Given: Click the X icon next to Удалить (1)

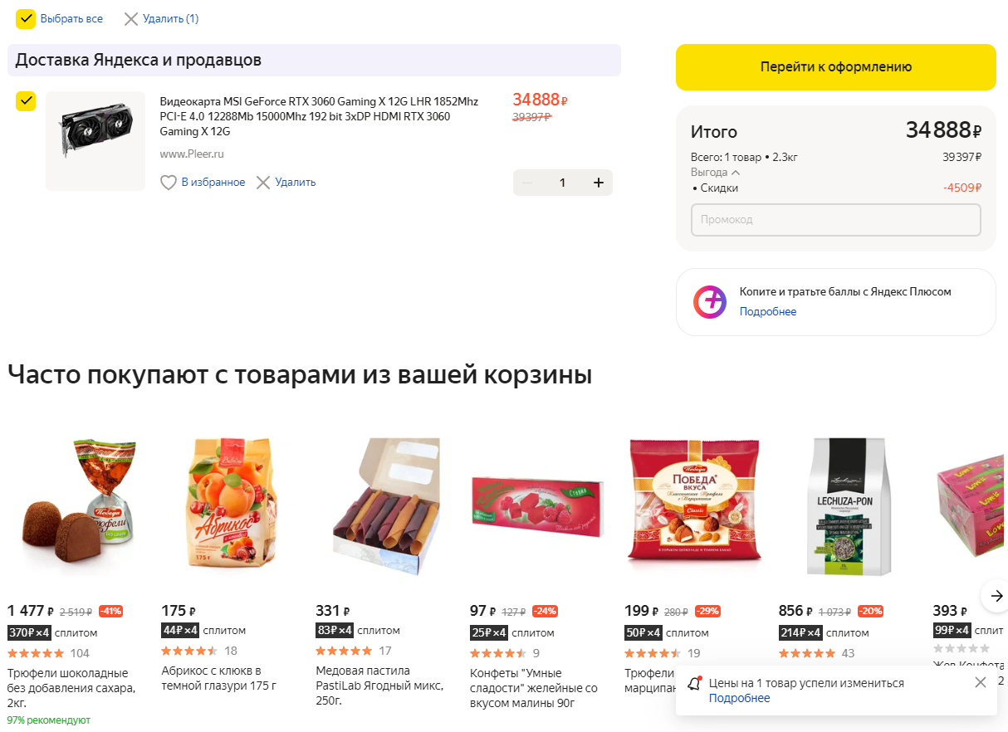Looking at the screenshot, I should (x=131, y=19).
